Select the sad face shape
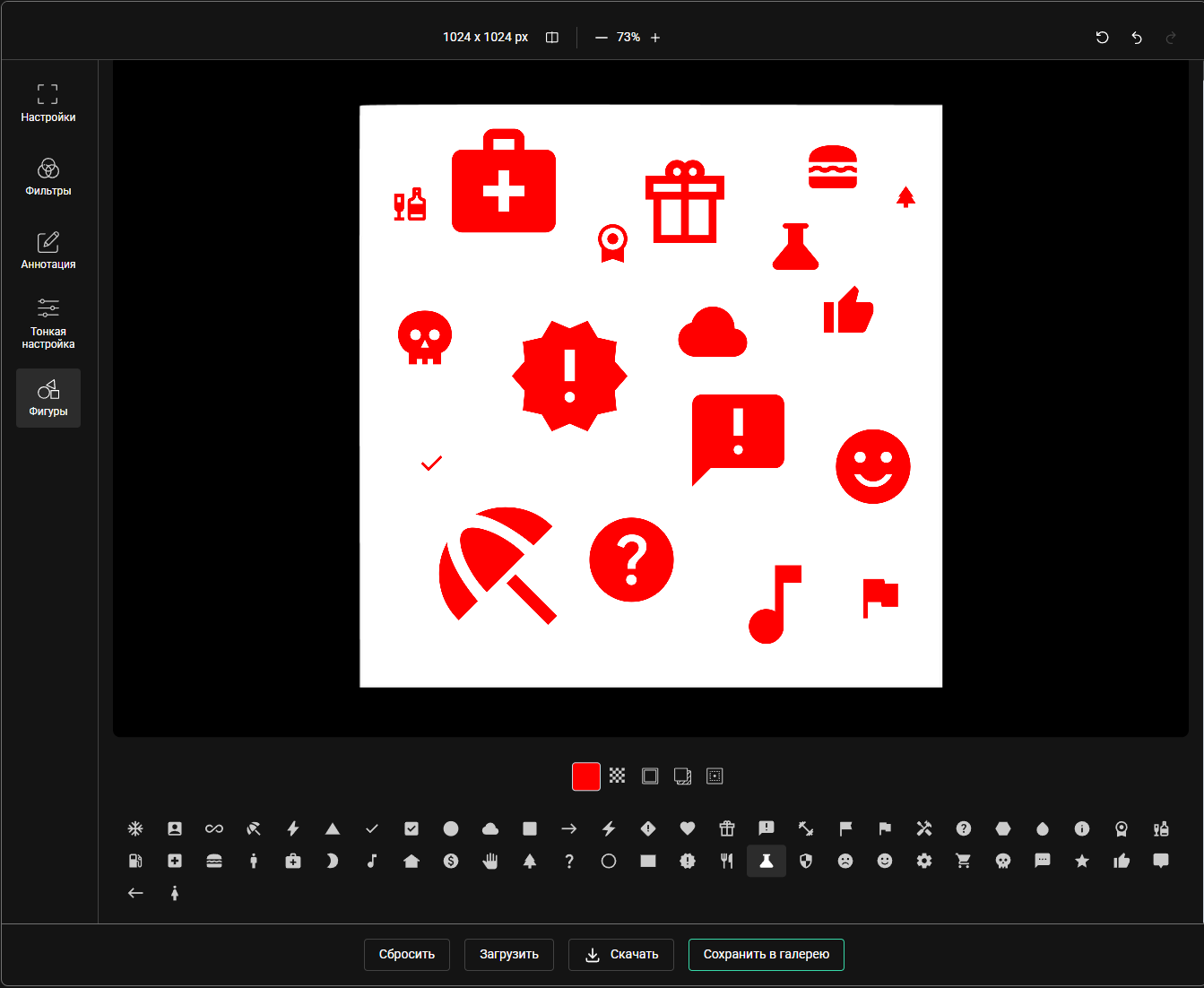Viewport: 1204px width, 988px height. coord(845,861)
